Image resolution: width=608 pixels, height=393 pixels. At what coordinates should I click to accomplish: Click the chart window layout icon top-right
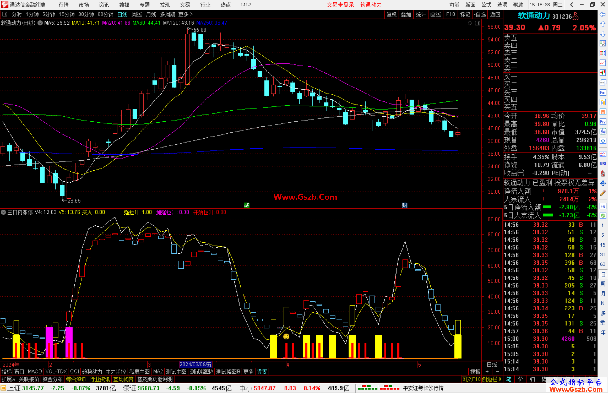click(x=478, y=23)
